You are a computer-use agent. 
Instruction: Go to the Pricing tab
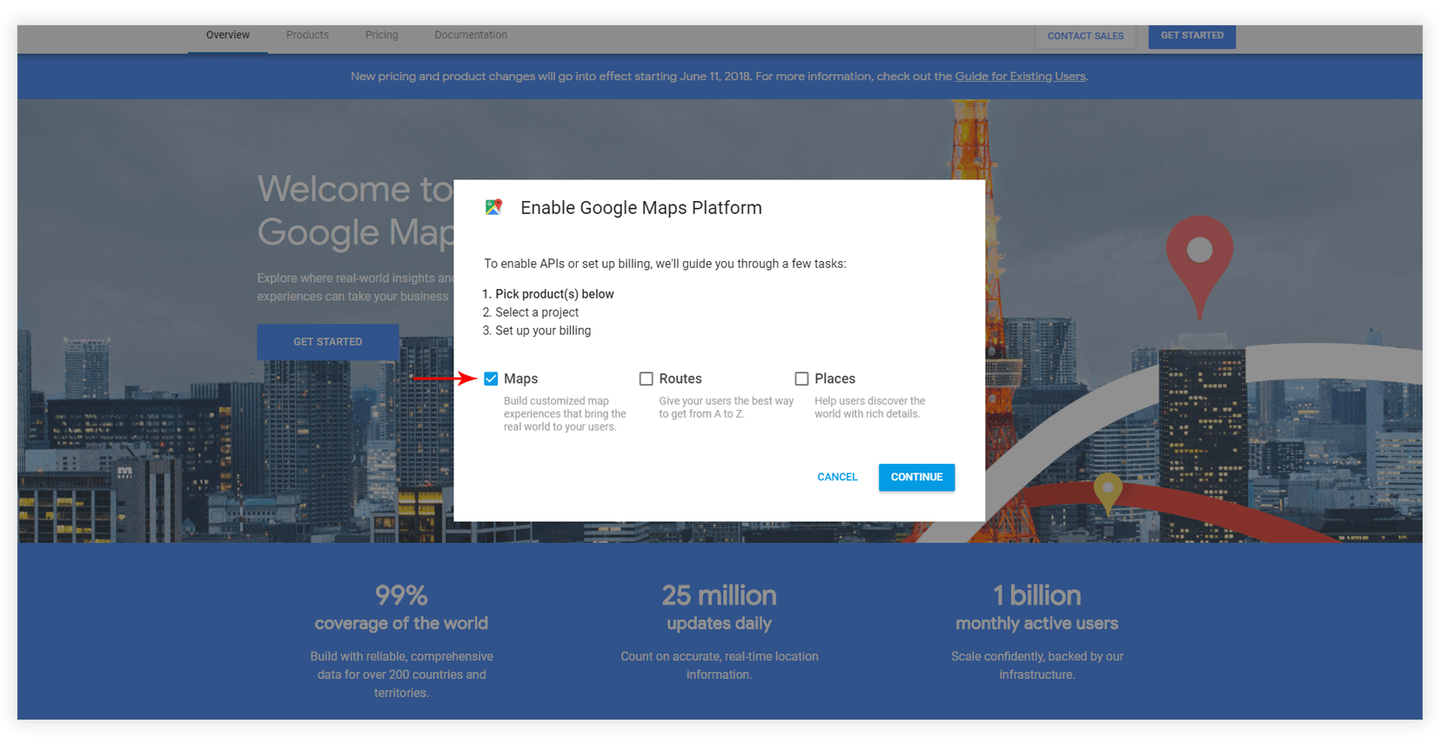click(x=381, y=36)
